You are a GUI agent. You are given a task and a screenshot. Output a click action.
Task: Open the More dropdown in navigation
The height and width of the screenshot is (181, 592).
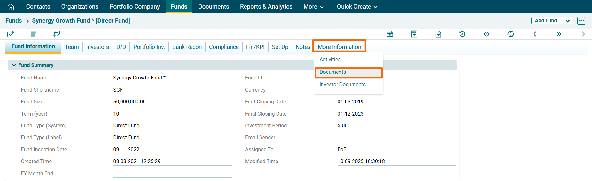click(313, 7)
